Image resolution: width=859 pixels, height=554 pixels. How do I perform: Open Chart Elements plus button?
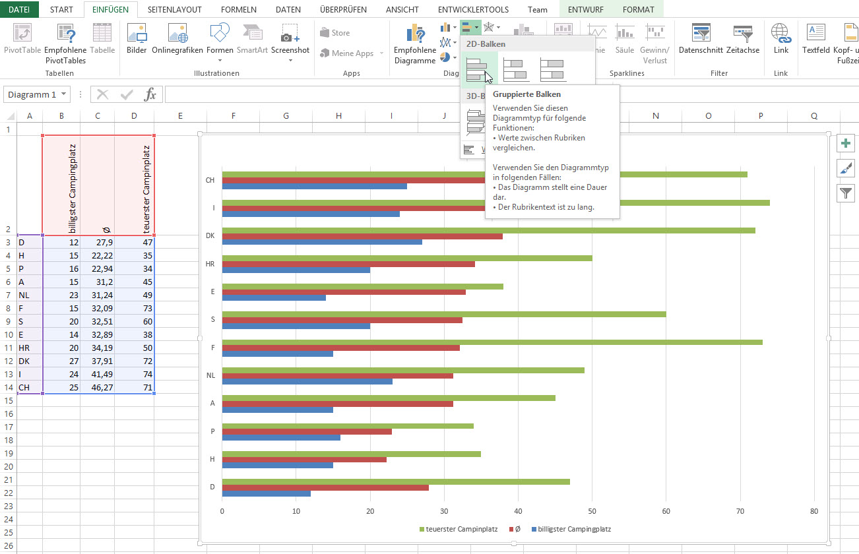pos(845,144)
